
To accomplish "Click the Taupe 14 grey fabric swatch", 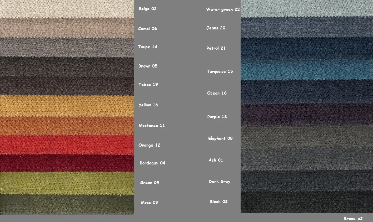I will click(x=67, y=47).
